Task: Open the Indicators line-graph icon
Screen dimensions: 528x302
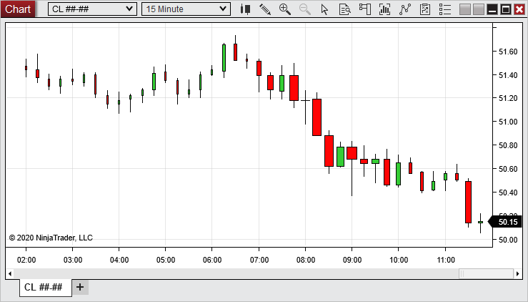Action: (x=405, y=9)
